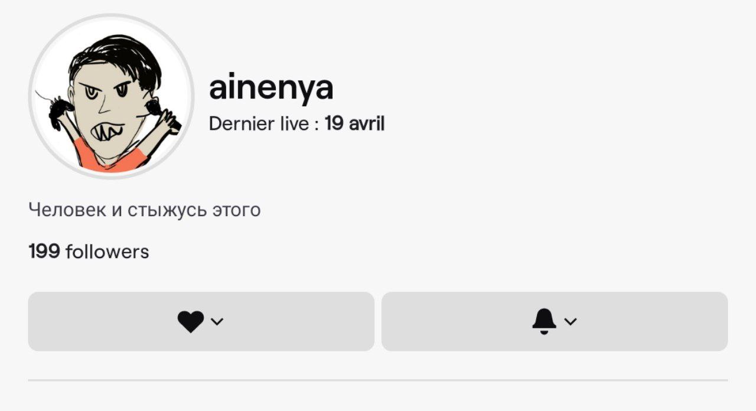Click the bold "199" number
The width and height of the screenshot is (756, 411).
coord(44,252)
